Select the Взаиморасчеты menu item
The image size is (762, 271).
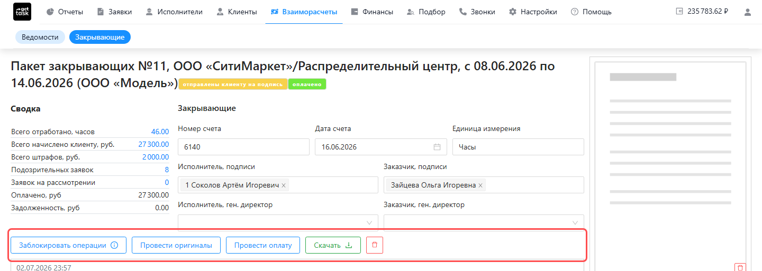(x=304, y=12)
